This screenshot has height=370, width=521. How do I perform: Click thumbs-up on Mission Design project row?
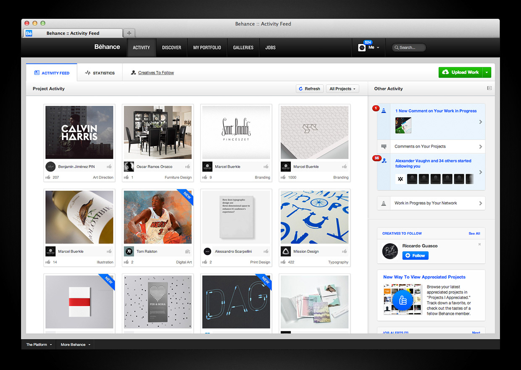point(345,252)
